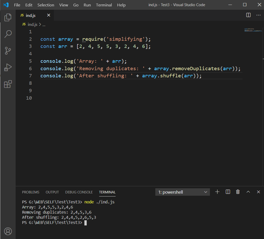Click the ind.js breadcrumb item
This screenshot has height=239, width=264.
[x=32, y=25]
